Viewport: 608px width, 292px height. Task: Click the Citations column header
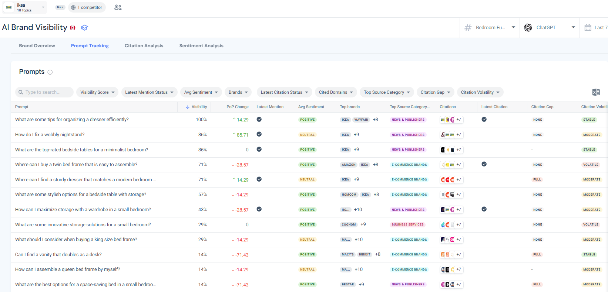pos(448,107)
